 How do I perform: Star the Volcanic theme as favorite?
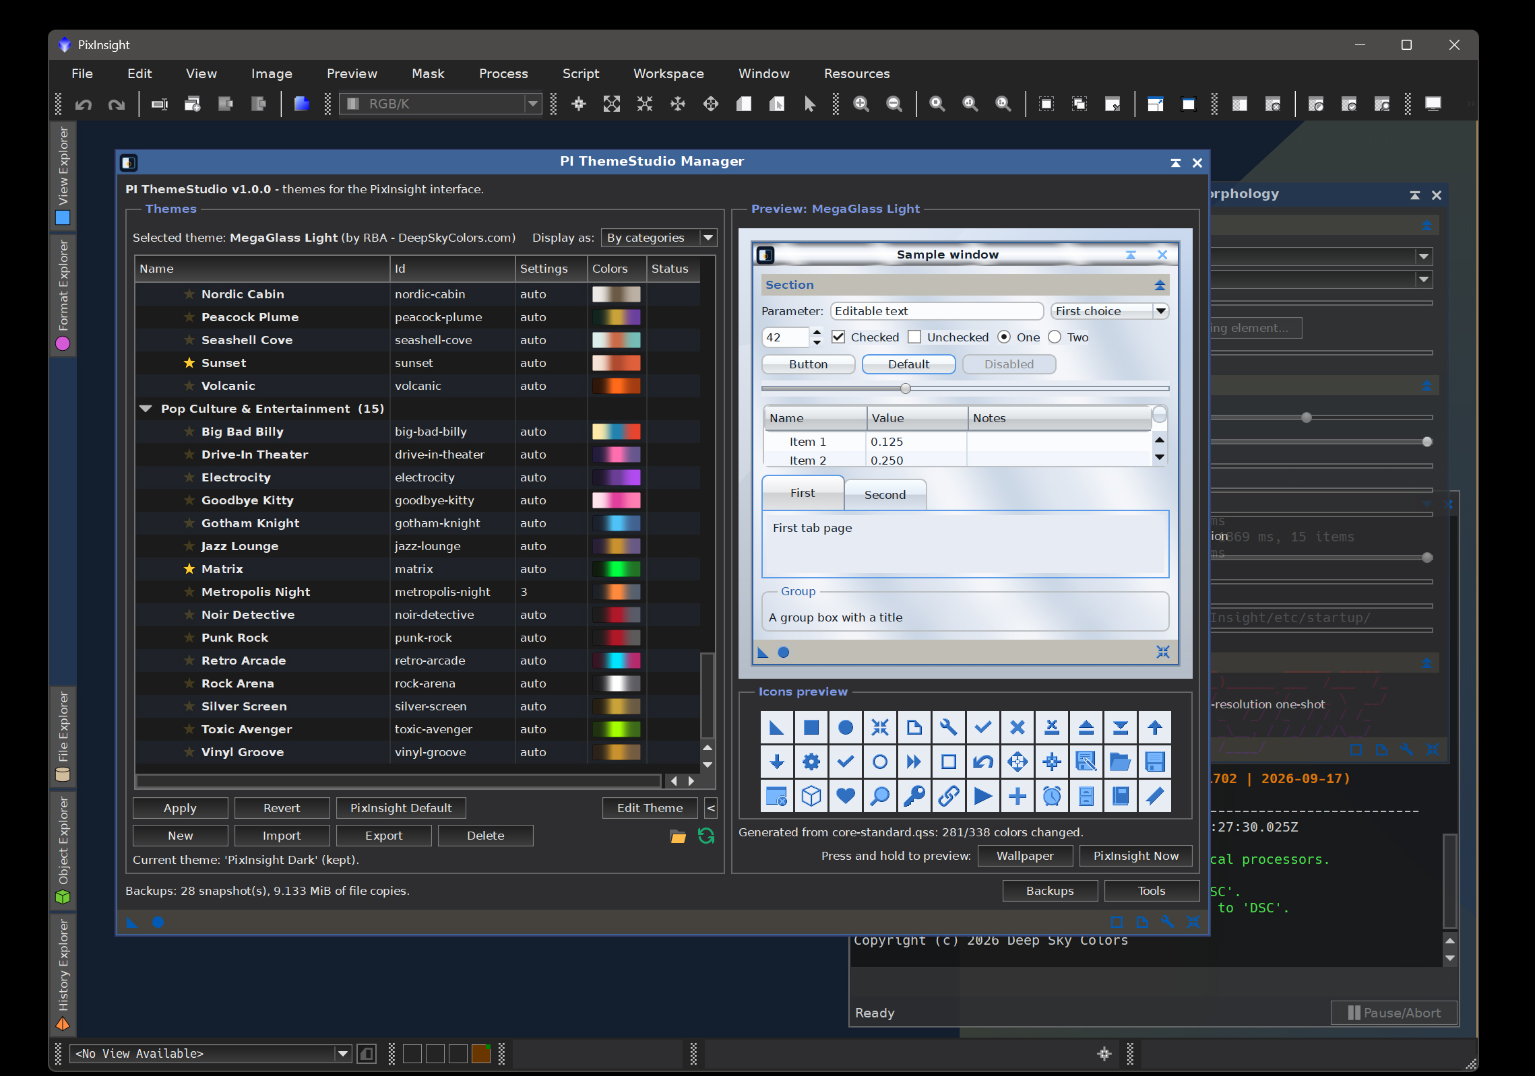pyautogui.click(x=189, y=386)
